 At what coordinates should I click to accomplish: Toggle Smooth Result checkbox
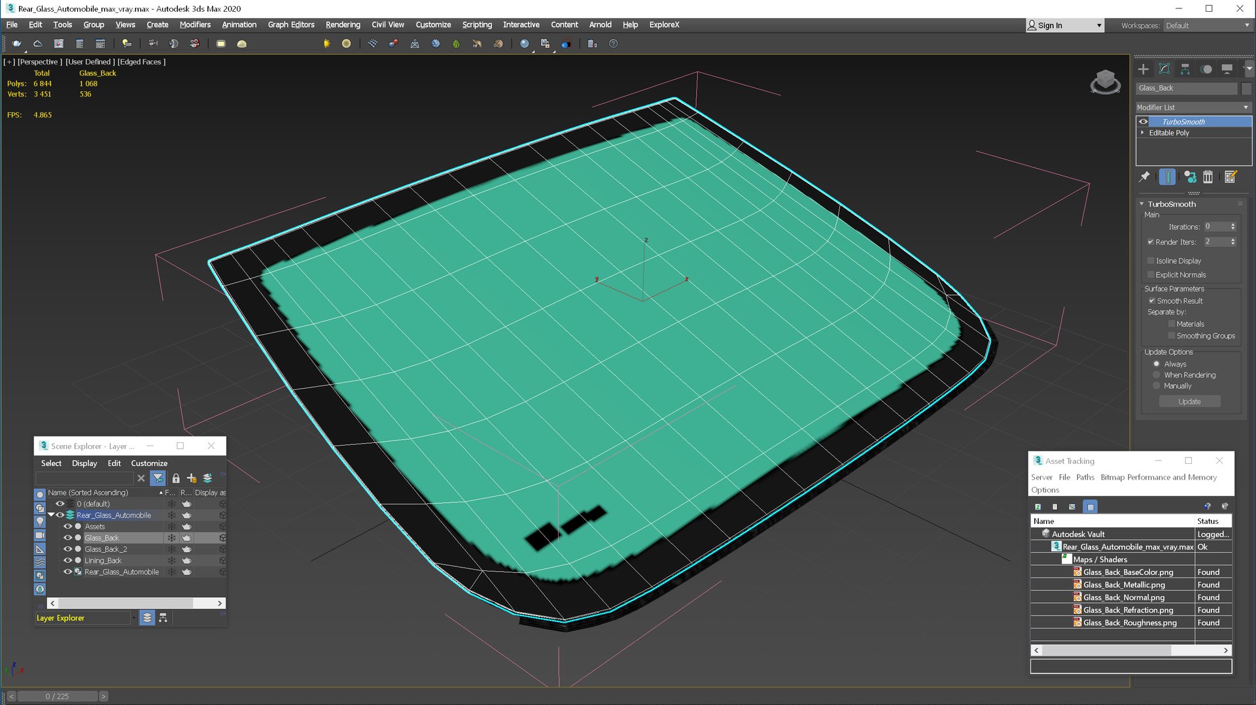click(x=1151, y=301)
